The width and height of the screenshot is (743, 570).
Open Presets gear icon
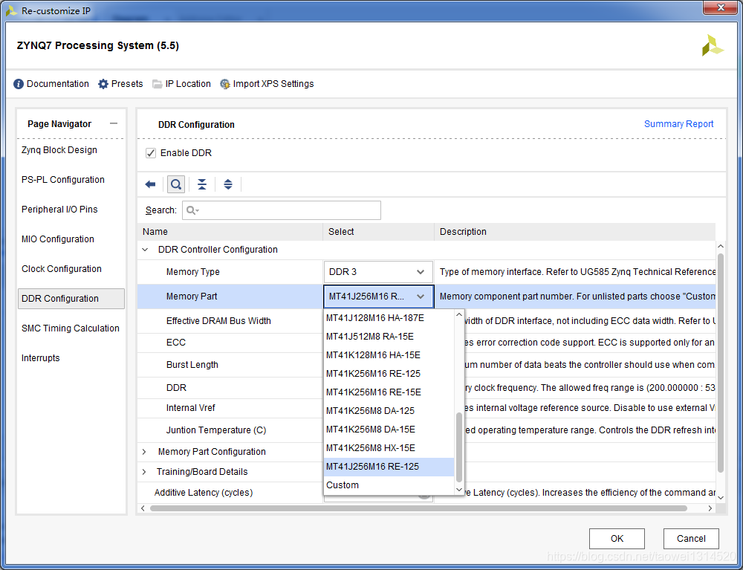tap(103, 84)
